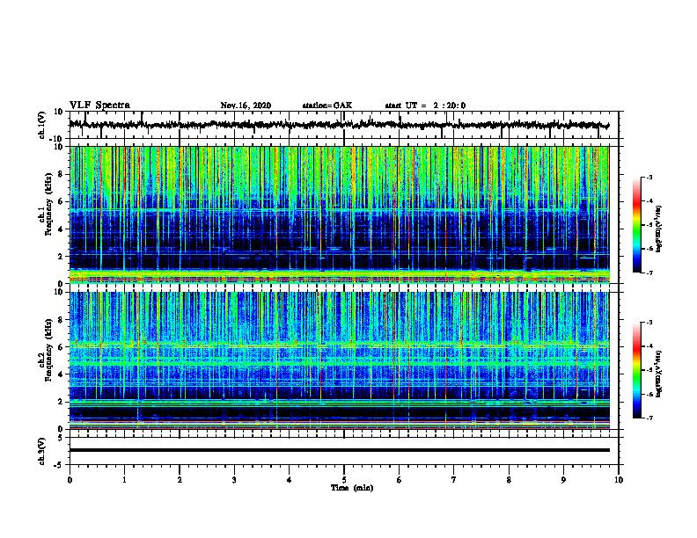The height and width of the screenshot is (538, 697).
Task: Click the thick black ch.3 voltage line
Action: click(x=339, y=450)
